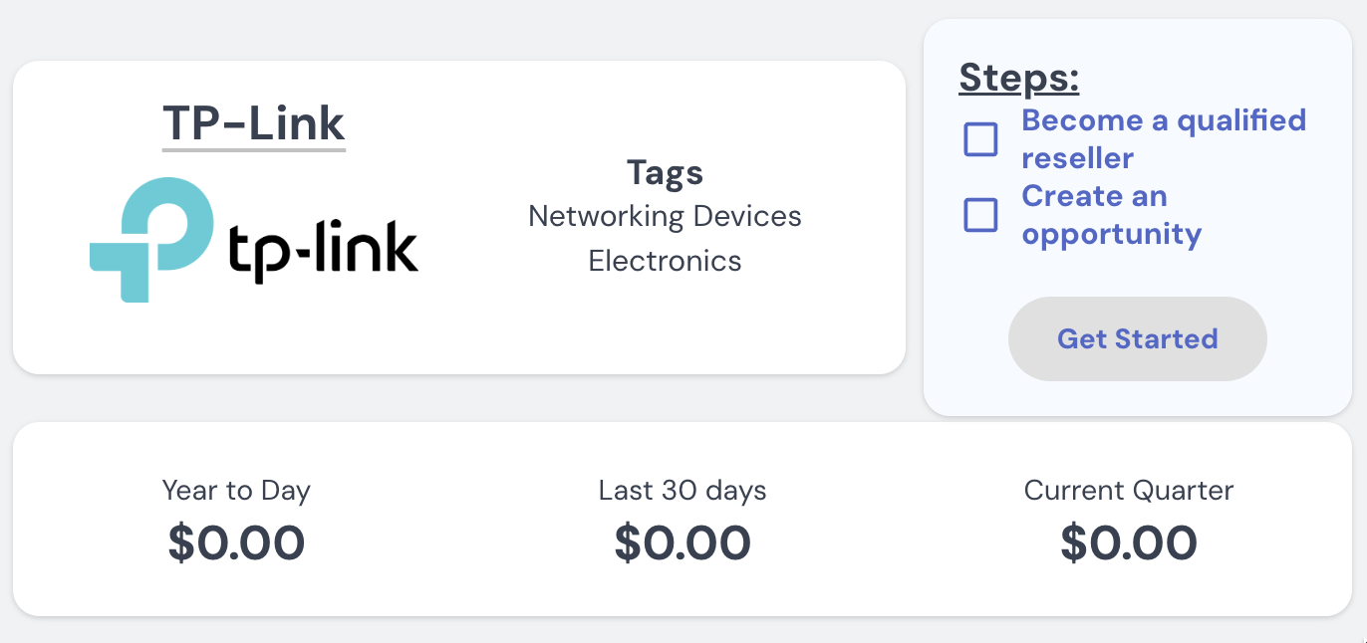Click the Last 30 days label
This screenshot has height=643, width=1367.
click(x=683, y=491)
